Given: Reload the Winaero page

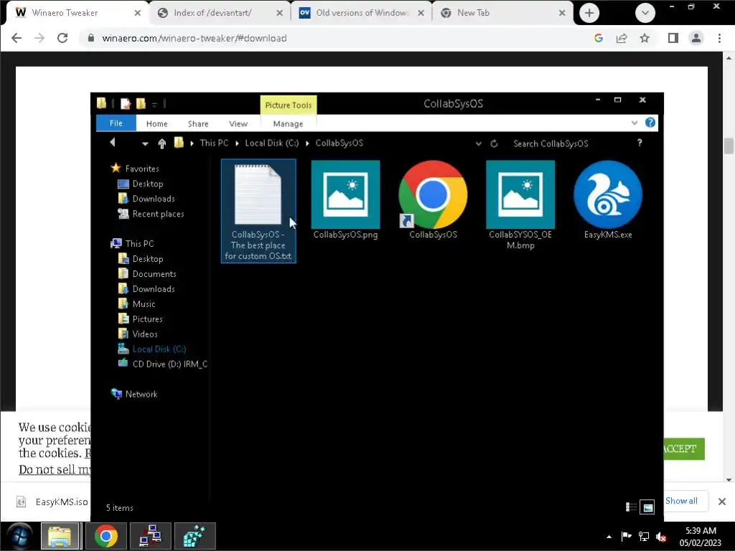Looking at the screenshot, I should click(62, 38).
